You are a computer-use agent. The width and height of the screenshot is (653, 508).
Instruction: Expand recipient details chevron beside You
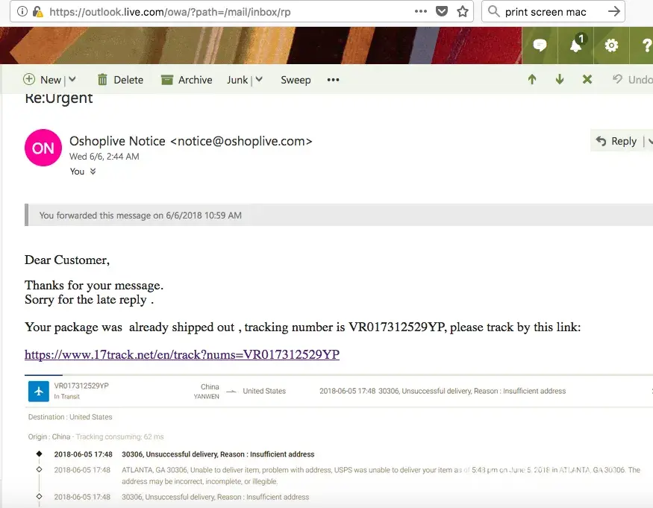(x=93, y=172)
